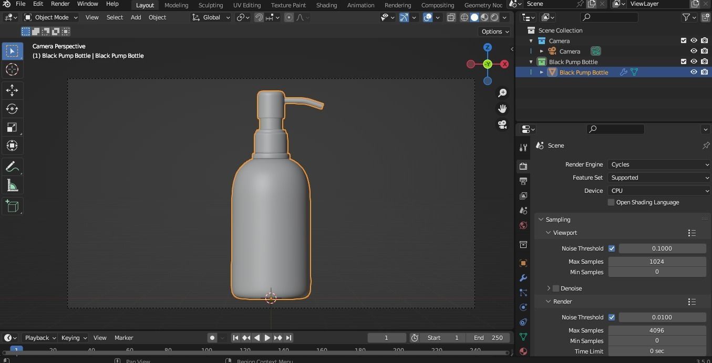Open the Object Data properties tab
Viewport: 712px width, 363px height.
(523, 337)
